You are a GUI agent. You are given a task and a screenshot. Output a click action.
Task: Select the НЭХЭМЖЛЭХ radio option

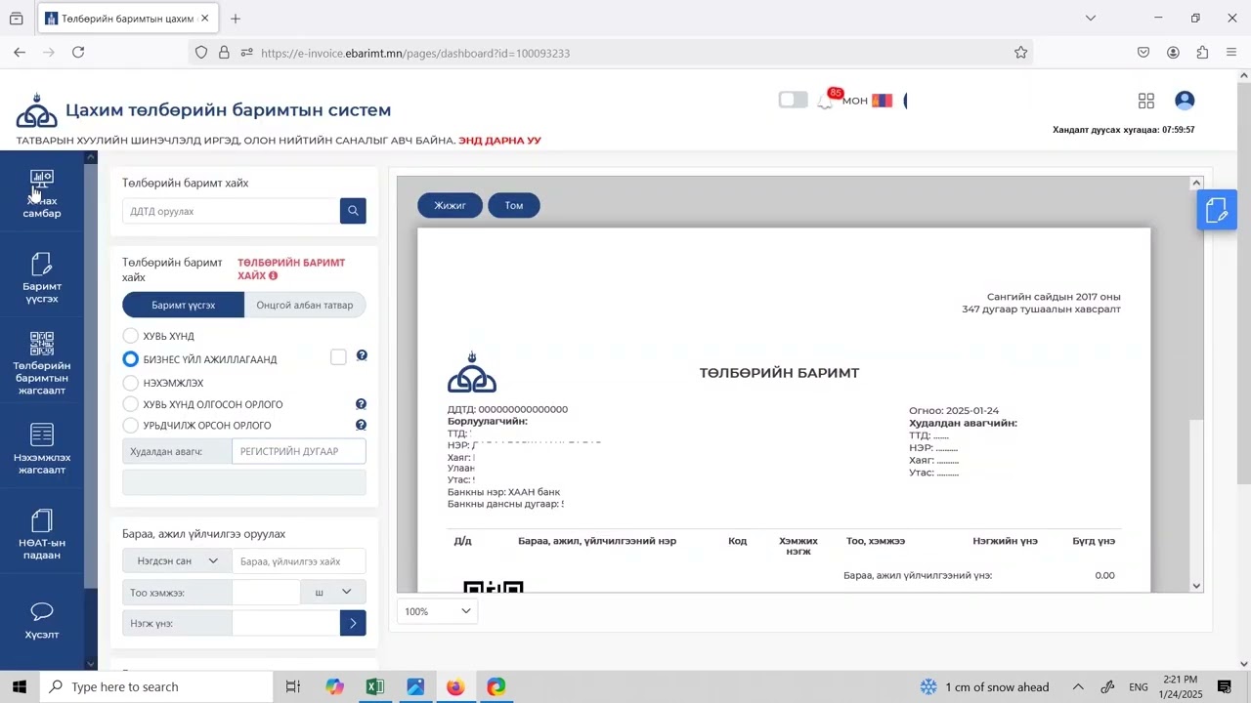130,383
